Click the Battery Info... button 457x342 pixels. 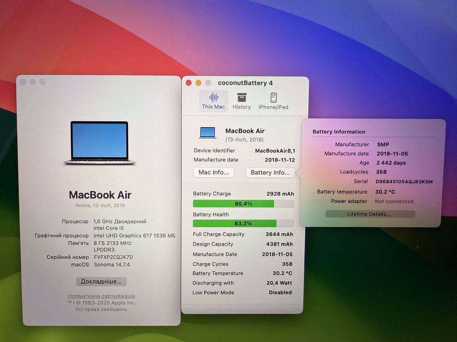[270, 172]
